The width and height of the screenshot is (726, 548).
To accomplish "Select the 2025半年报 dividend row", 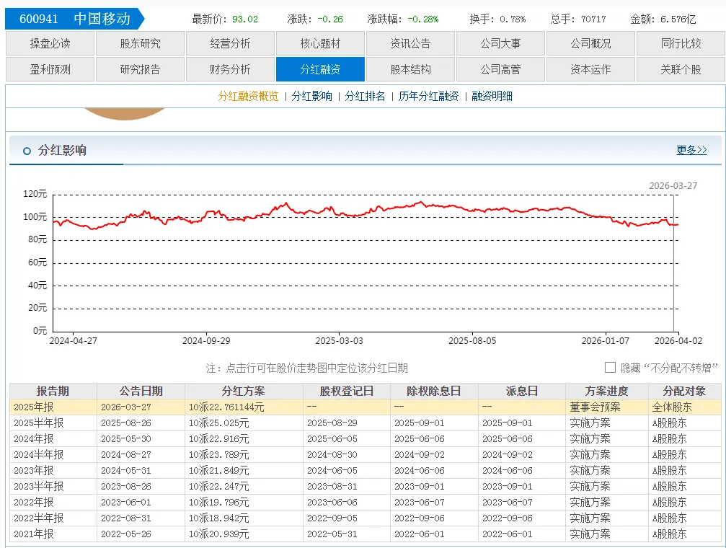I will coord(366,423).
